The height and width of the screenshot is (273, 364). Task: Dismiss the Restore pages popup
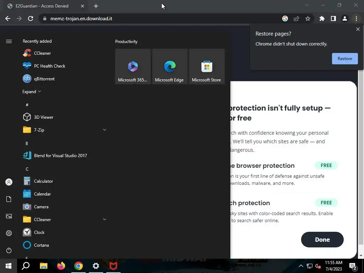pyautogui.click(x=358, y=29)
